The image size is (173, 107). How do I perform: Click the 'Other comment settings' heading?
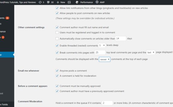pyautogui.click(x=31, y=27)
